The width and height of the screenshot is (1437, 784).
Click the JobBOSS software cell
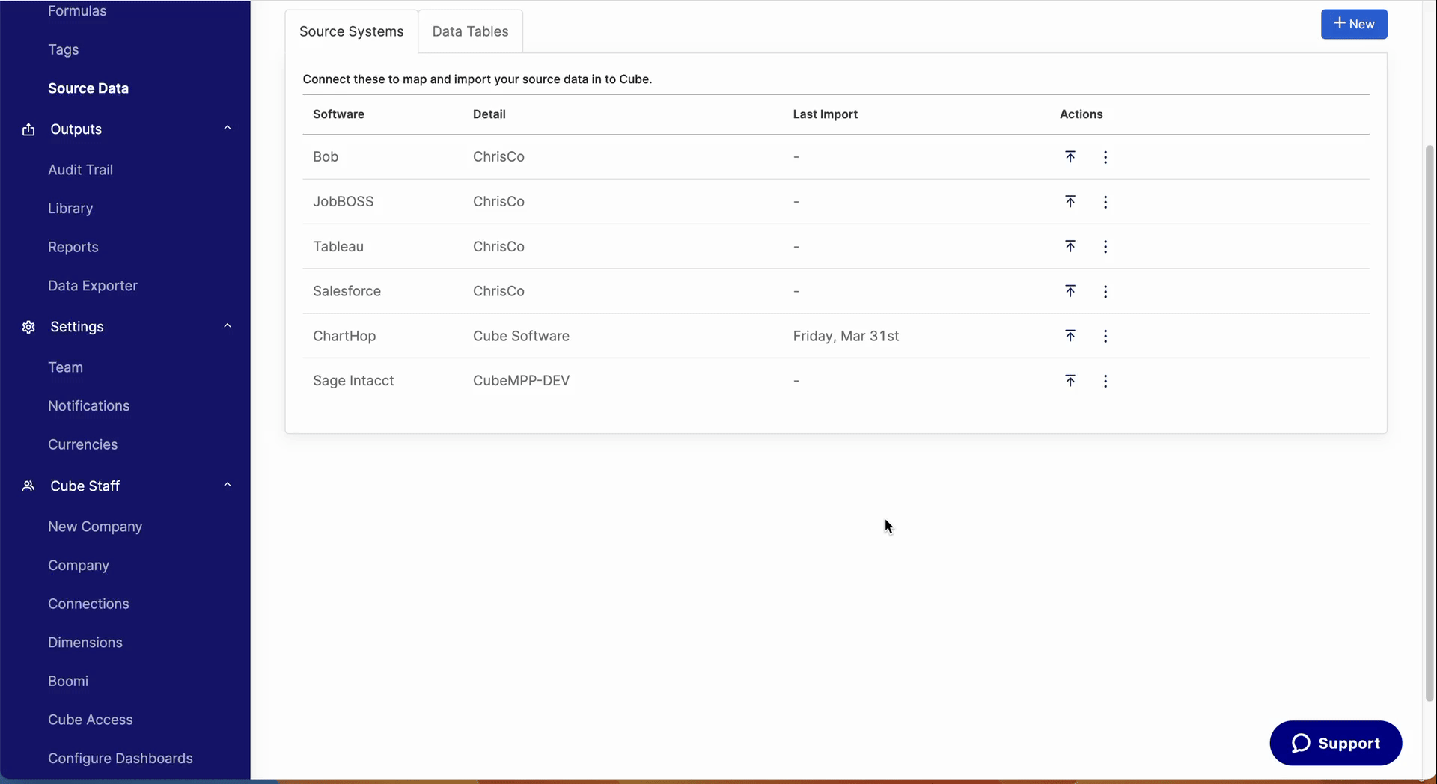(343, 201)
